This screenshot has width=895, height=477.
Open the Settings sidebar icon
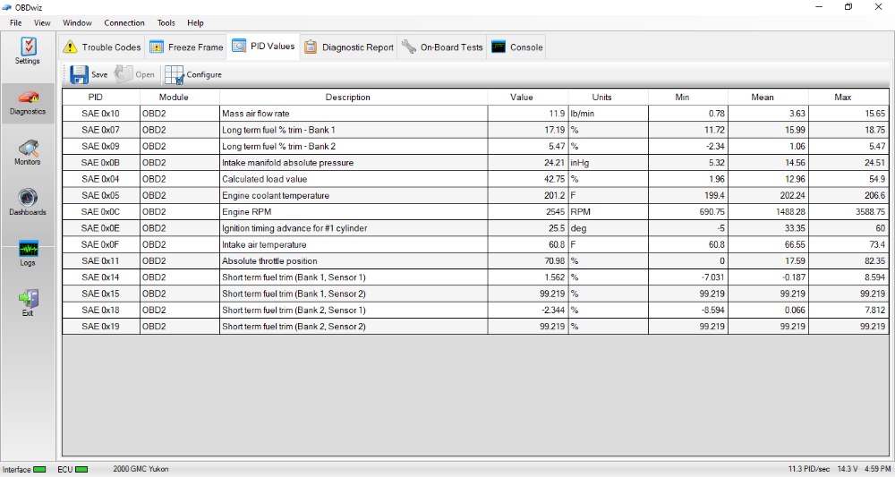coord(28,47)
